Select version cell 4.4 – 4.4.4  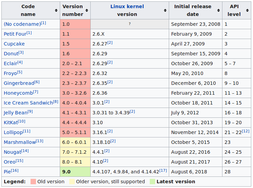point(75,123)
